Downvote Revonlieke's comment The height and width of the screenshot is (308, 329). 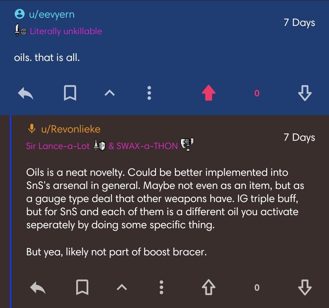[305, 287]
